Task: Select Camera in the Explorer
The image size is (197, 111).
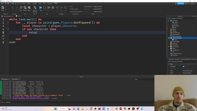Action: (176, 23)
